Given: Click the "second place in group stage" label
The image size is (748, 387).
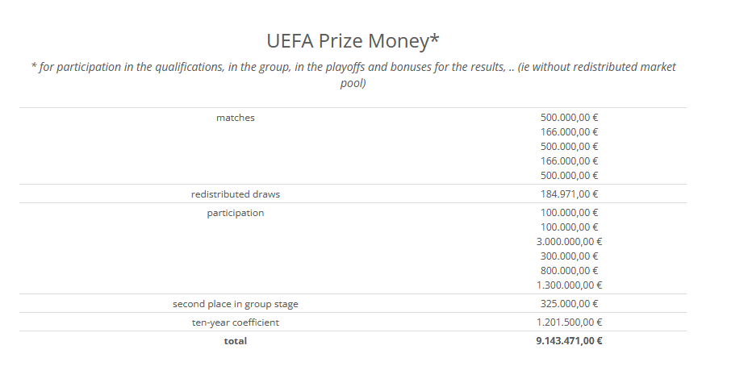Looking at the screenshot, I should click(x=235, y=304).
